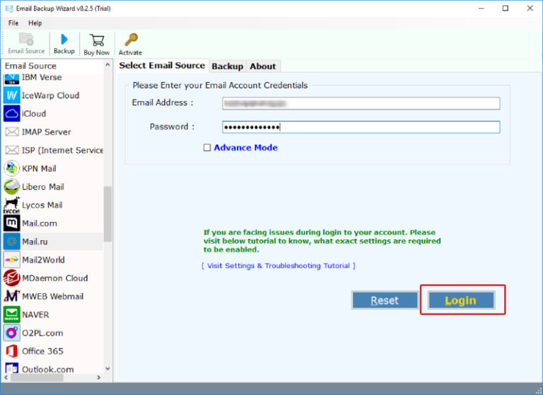Image resolution: width=543 pixels, height=395 pixels.
Task: Pick the KPN Mail icon
Action: click(x=12, y=169)
